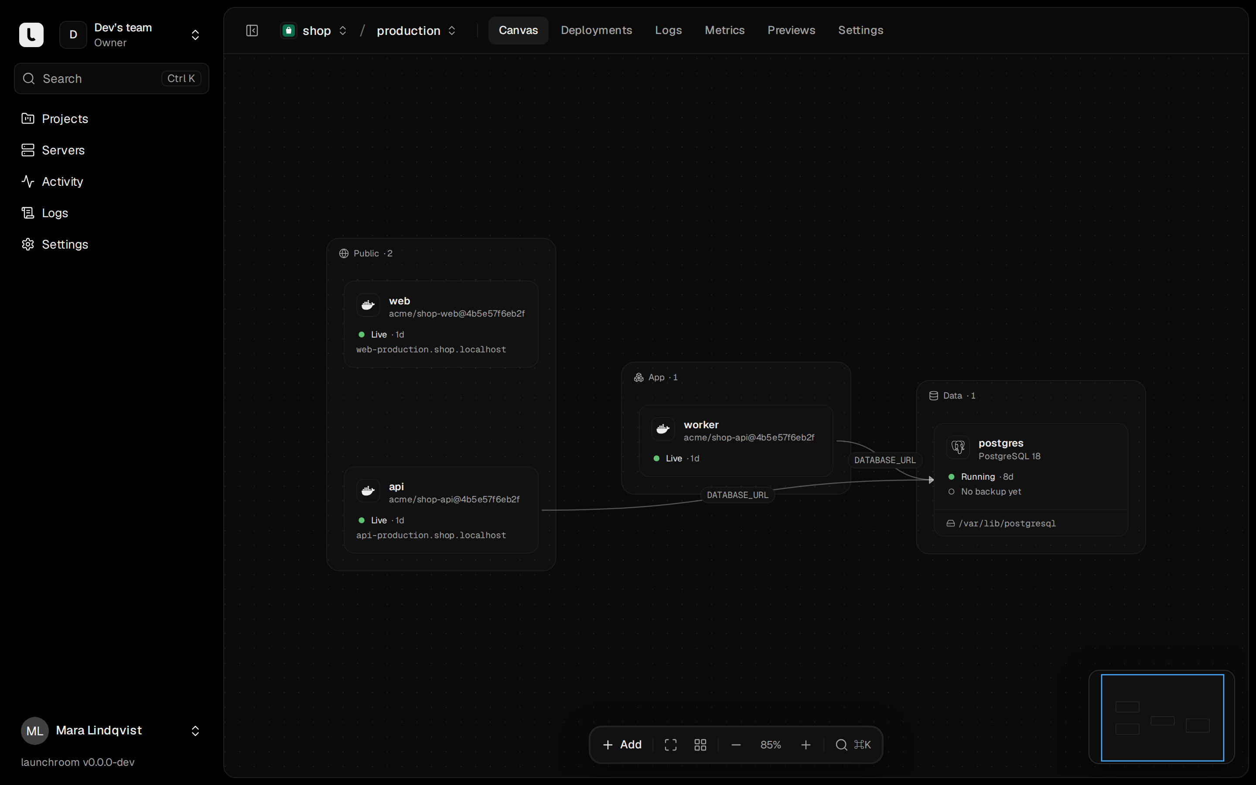The width and height of the screenshot is (1256, 785).
Task: Open Logs in the sidebar
Action: (x=112, y=213)
